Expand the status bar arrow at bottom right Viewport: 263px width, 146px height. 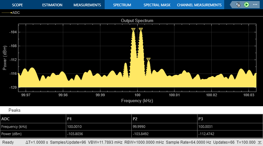259,142
